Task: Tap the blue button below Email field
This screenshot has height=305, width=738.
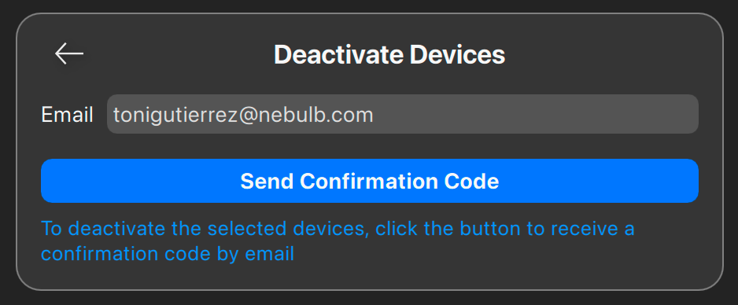Action: [370, 181]
